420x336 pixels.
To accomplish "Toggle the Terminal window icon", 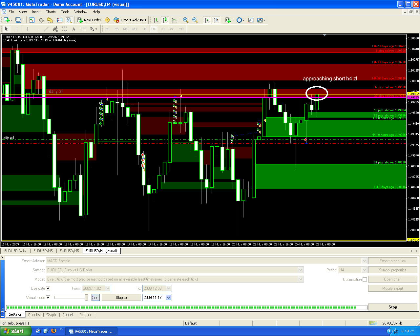I will 59,20.
